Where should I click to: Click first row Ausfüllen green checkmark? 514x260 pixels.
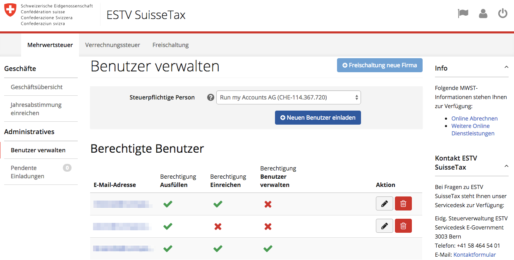(x=167, y=204)
